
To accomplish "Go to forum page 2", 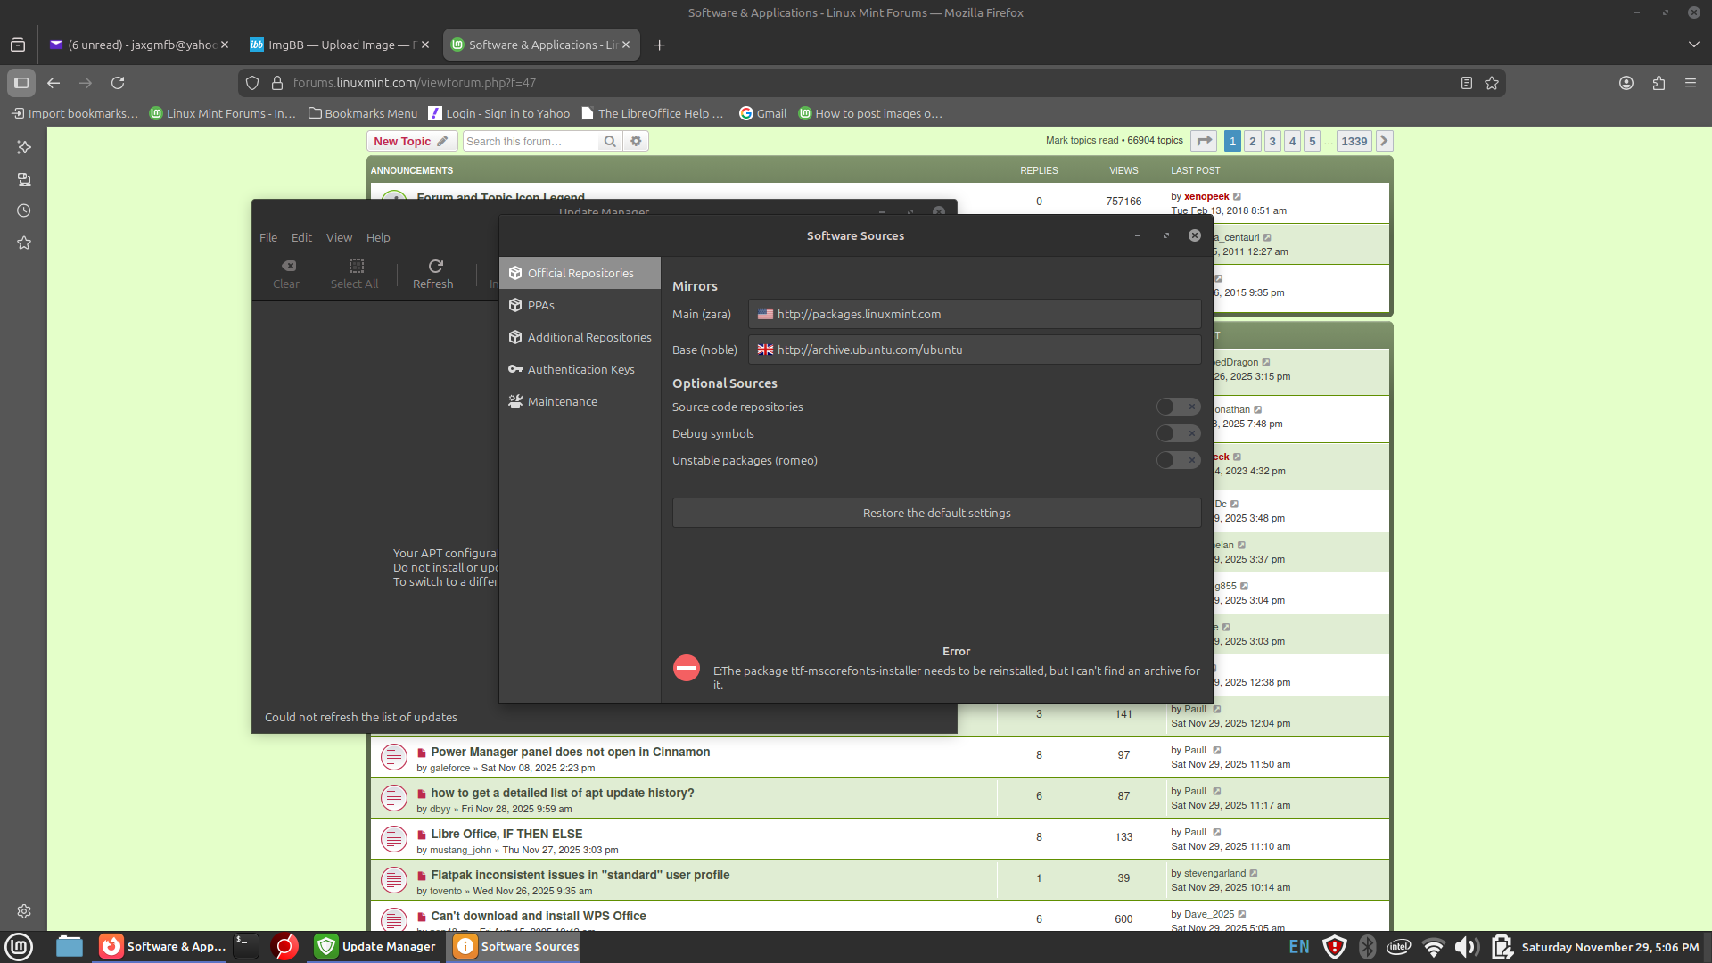I will click(1253, 141).
